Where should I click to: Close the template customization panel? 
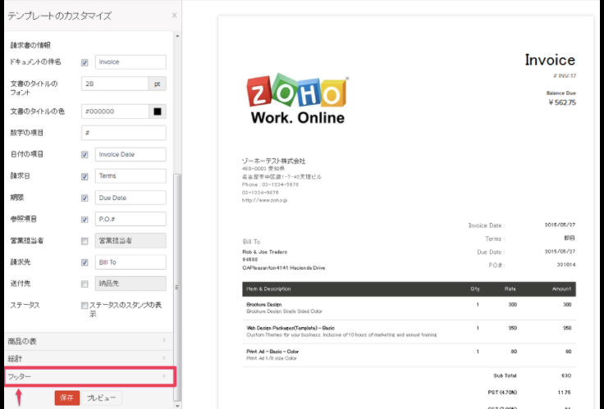click(x=174, y=16)
